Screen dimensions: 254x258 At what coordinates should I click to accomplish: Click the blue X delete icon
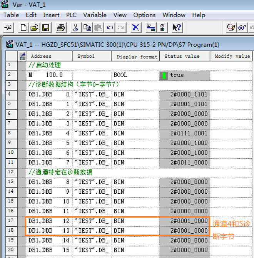click(135, 27)
